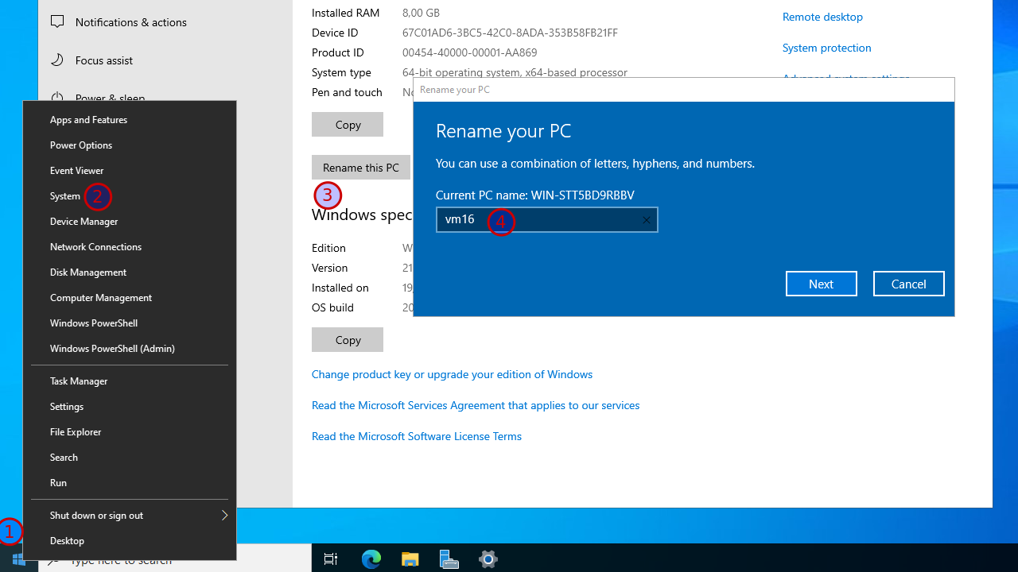This screenshot has height=572, width=1018.
Task: Open File Explorer taskbar icon
Action: (x=410, y=559)
